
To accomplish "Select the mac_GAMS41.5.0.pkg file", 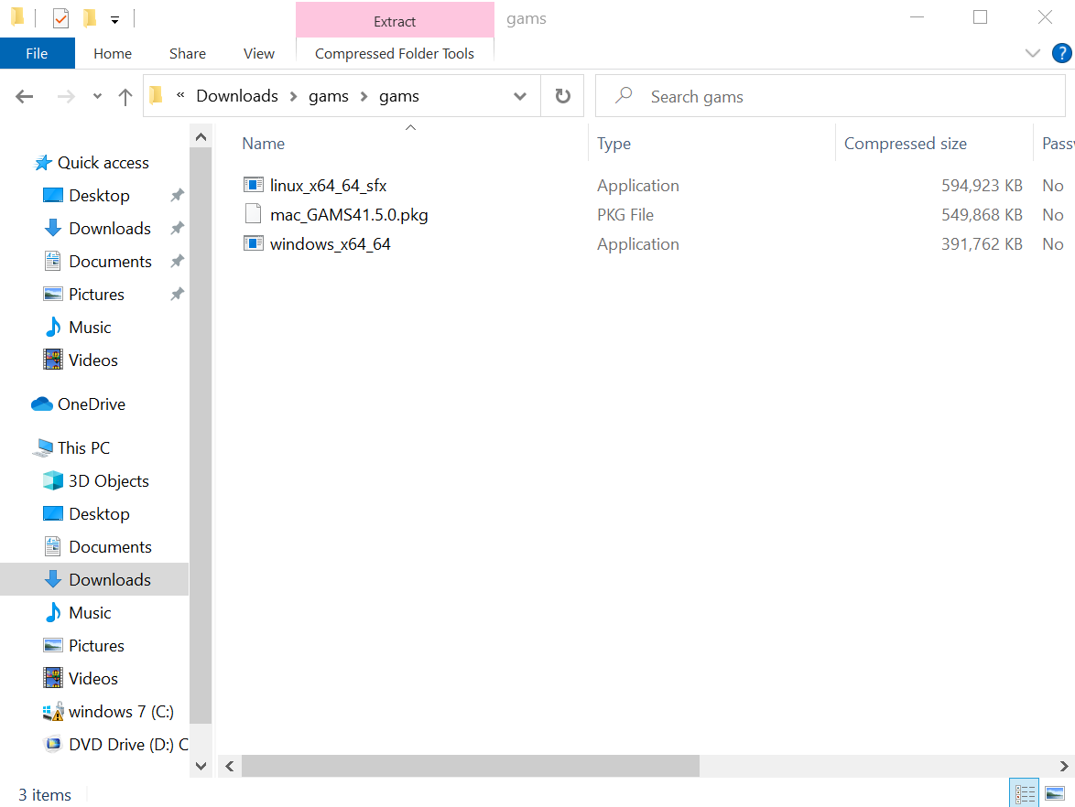I will click(349, 215).
